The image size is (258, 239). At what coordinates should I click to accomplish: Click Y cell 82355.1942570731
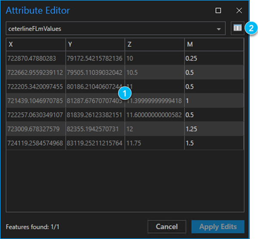pyautogui.click(x=95, y=129)
